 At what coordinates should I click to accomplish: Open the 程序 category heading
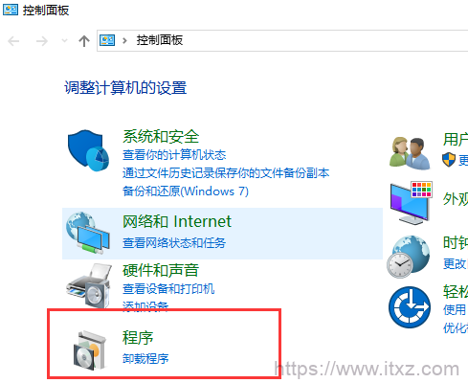click(x=138, y=338)
